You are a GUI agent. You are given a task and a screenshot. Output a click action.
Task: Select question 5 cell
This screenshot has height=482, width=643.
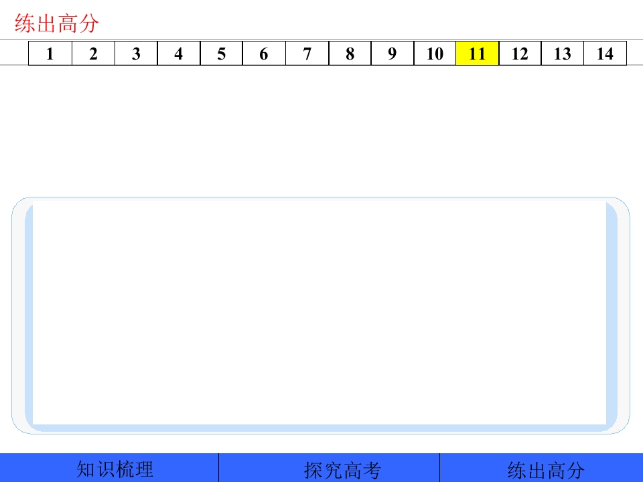pyautogui.click(x=222, y=54)
